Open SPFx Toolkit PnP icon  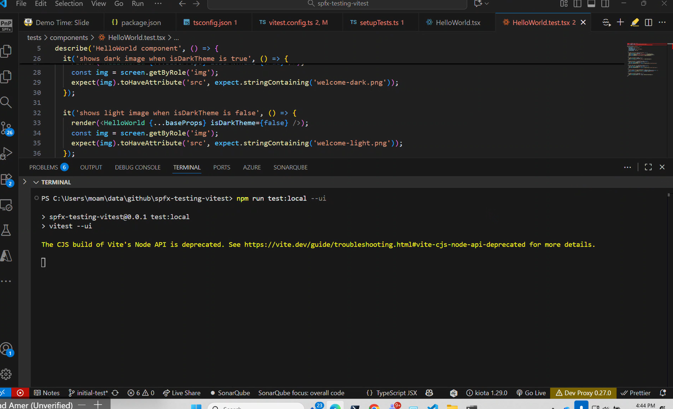pyautogui.click(x=6, y=25)
